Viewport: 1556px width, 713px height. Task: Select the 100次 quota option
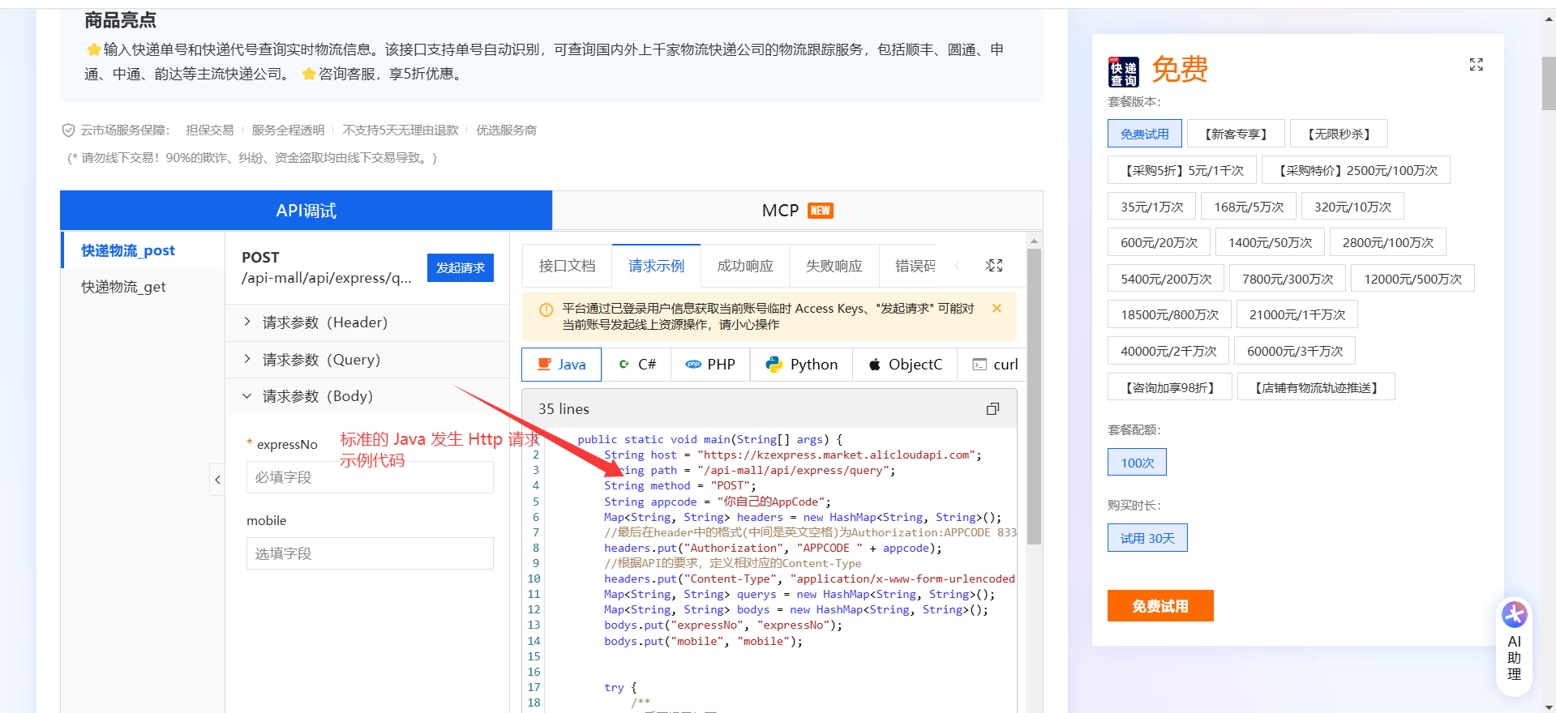[x=1137, y=463]
